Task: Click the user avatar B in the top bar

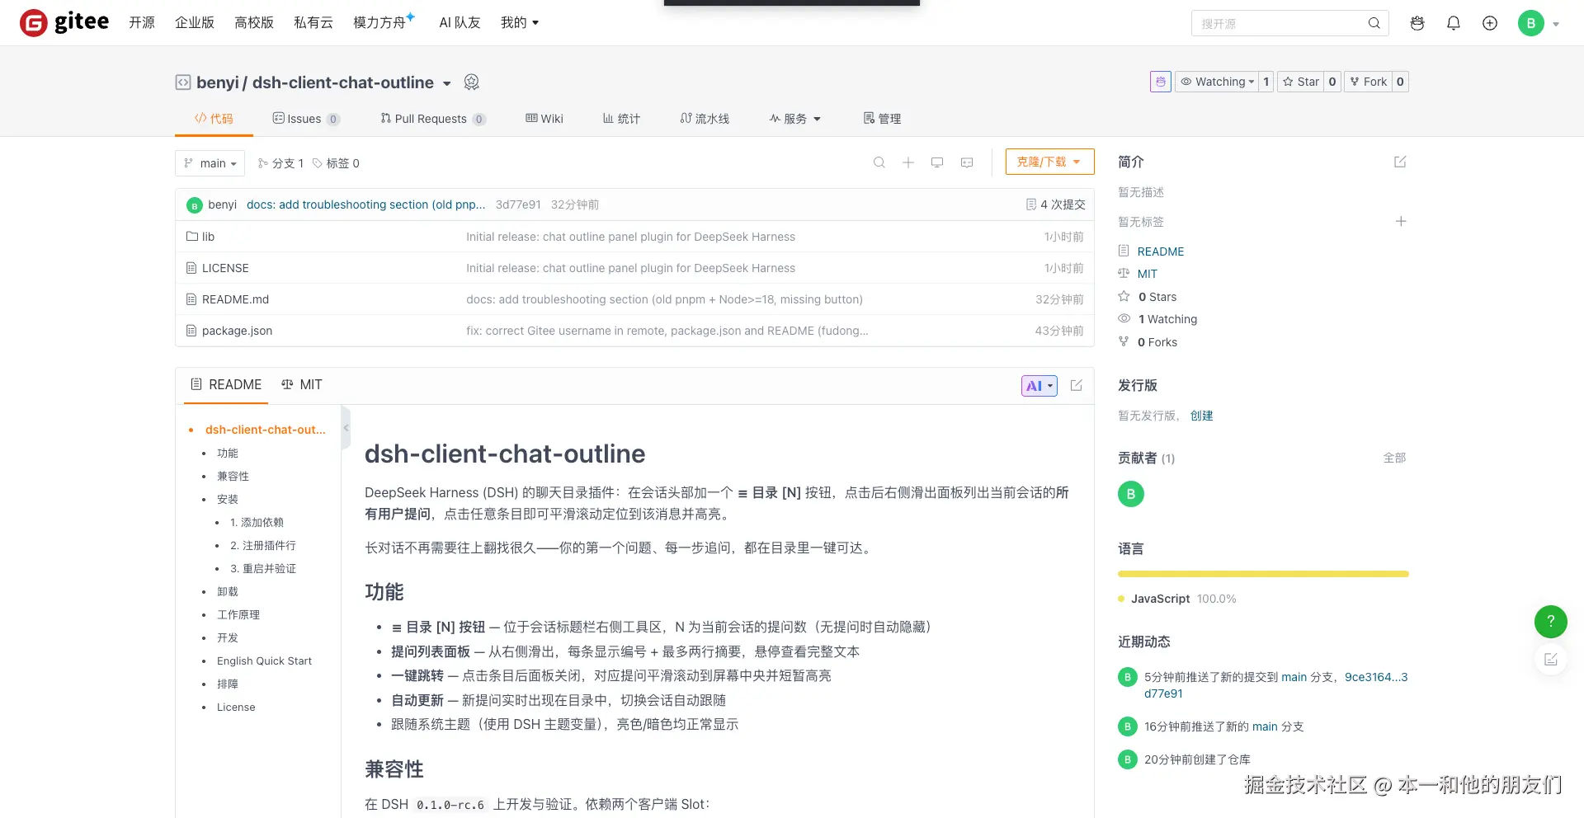Action: [x=1531, y=23]
